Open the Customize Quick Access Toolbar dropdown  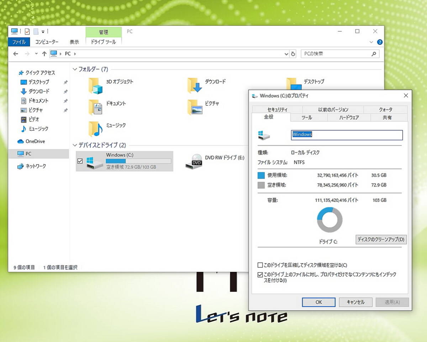coord(43,32)
